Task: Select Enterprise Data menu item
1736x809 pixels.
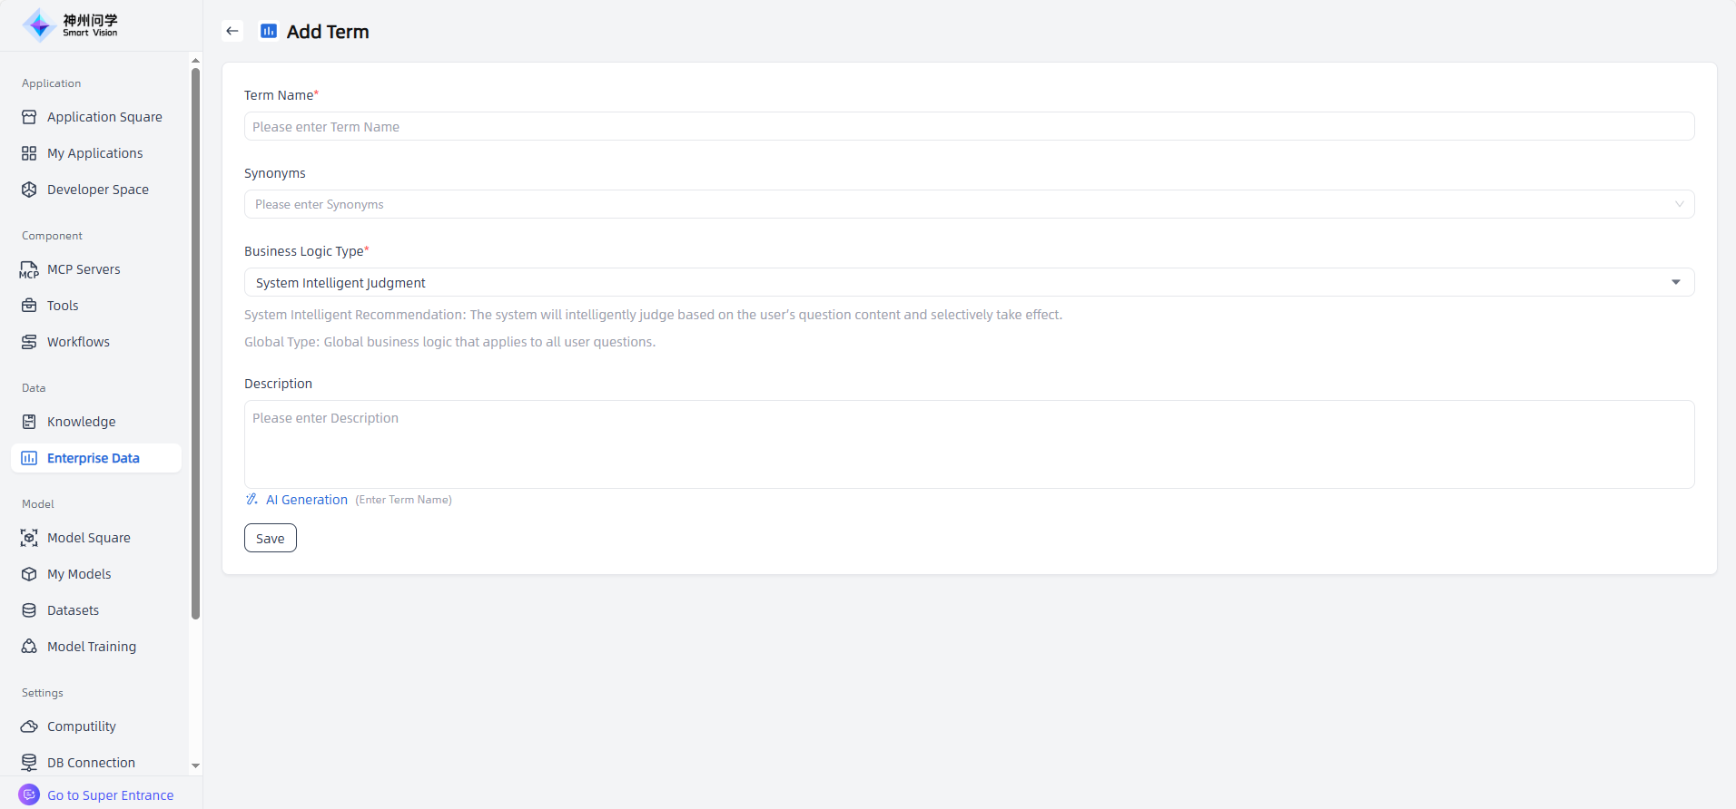Action: tap(93, 458)
